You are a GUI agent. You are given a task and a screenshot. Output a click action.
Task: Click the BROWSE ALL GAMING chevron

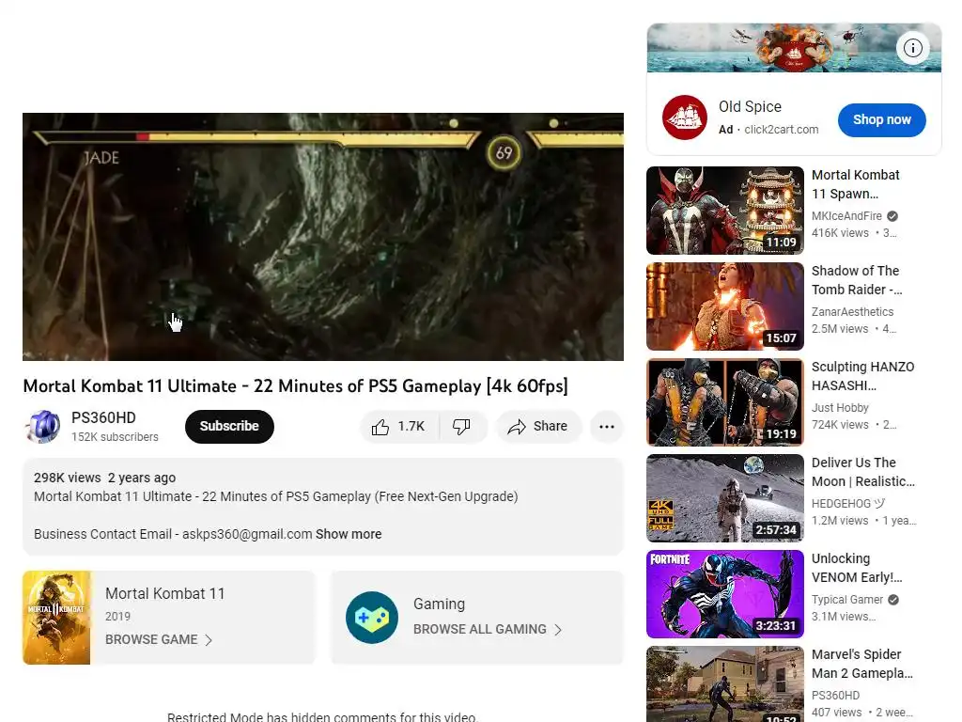point(558,630)
